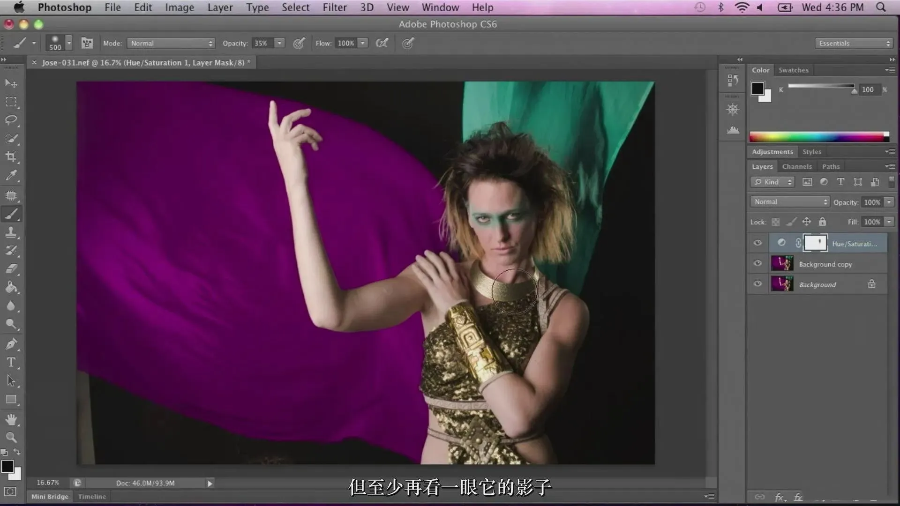Select the Hand tool
Viewport: 900px width, 506px height.
point(11,419)
